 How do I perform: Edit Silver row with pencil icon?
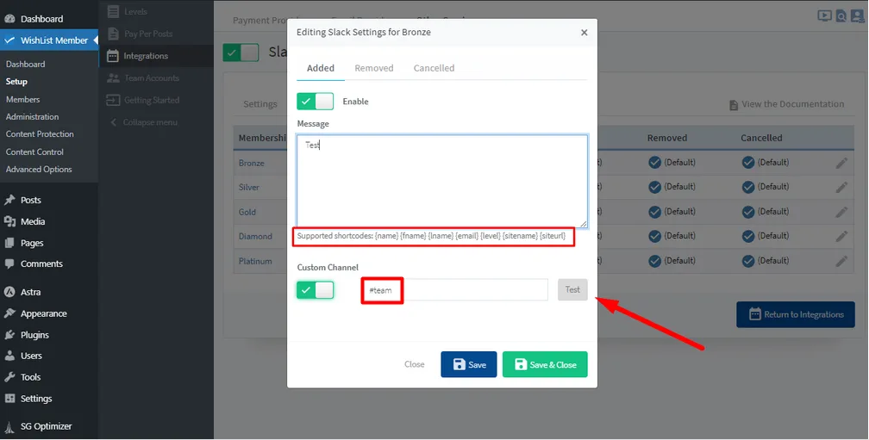[841, 187]
